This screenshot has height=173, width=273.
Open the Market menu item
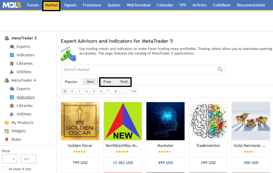click(x=51, y=5)
